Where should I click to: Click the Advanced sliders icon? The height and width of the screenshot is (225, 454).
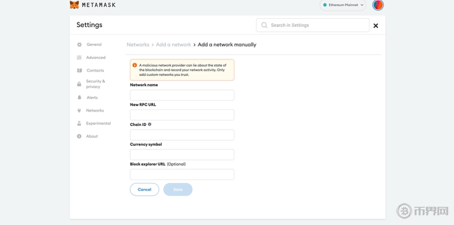coord(79,58)
